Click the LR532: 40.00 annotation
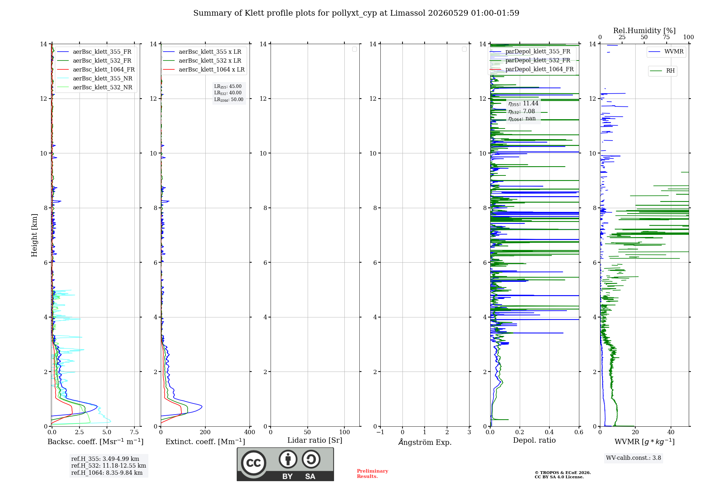The height and width of the screenshot is (484, 713). (x=228, y=93)
